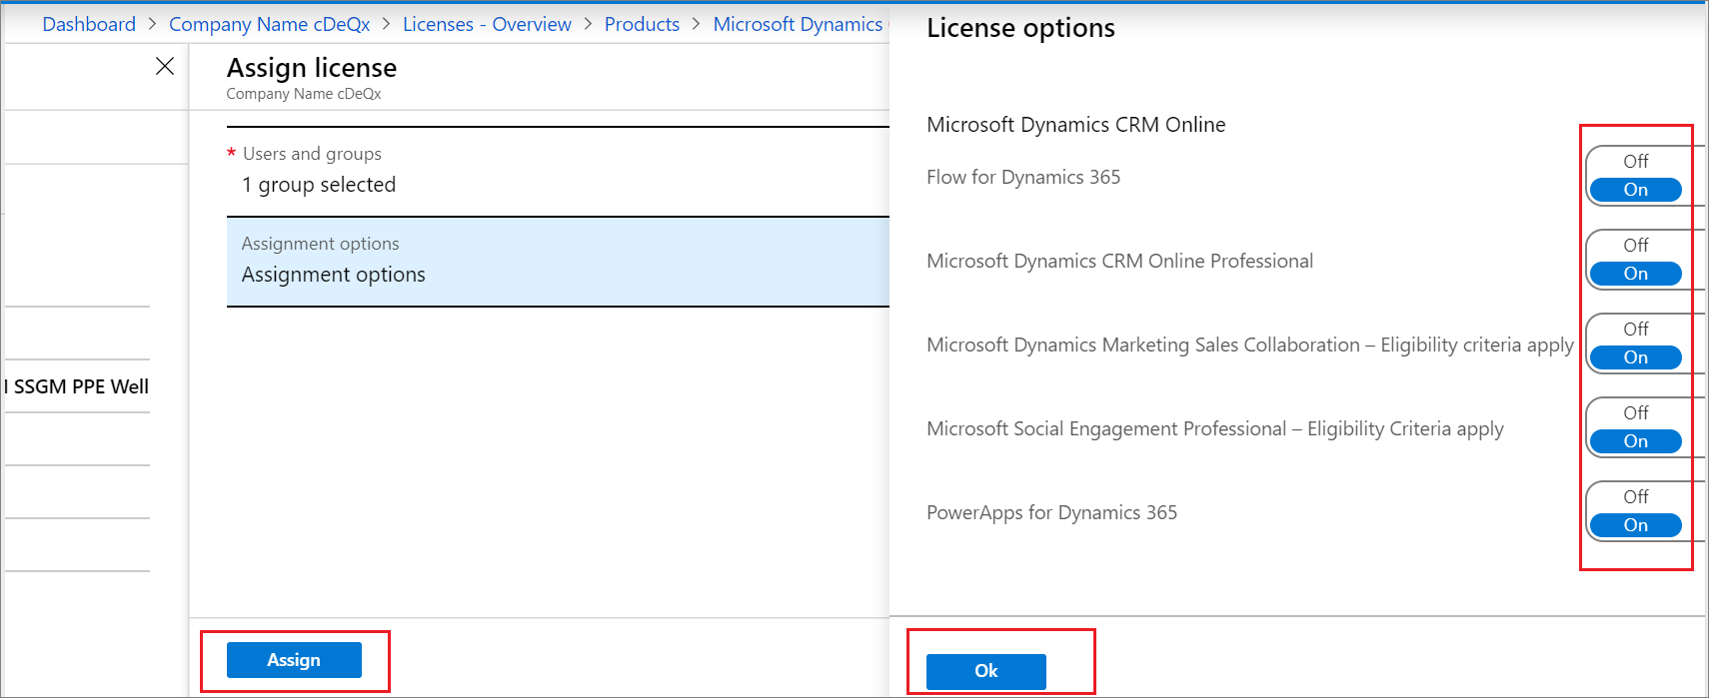Select On for Flow for Dynamics 365
Image resolution: width=1709 pixels, height=698 pixels.
1635,190
